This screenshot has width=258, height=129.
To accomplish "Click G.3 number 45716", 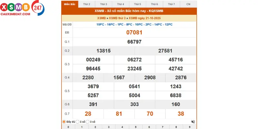I will pos(176,60).
